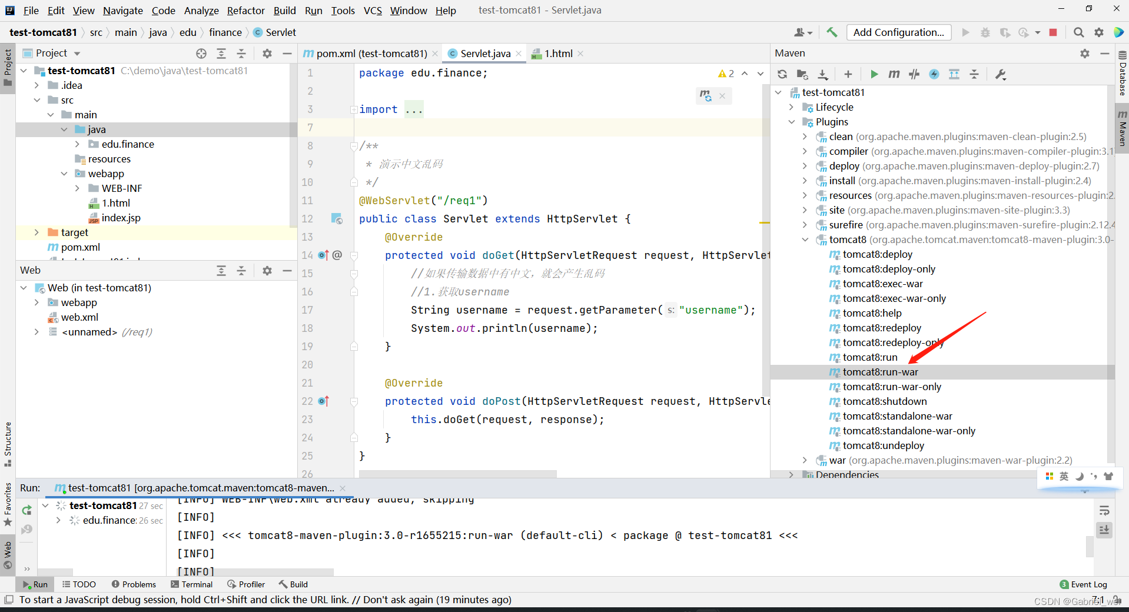Toggle Favorites tool window stripe button
This screenshot has height=612, width=1129.
8,504
